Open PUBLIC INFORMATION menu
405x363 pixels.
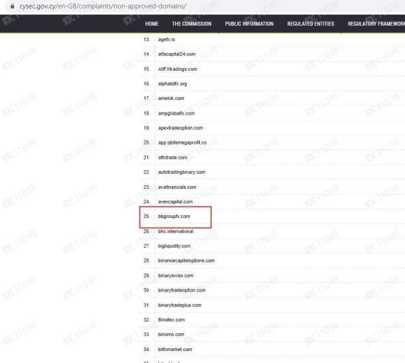(249, 24)
